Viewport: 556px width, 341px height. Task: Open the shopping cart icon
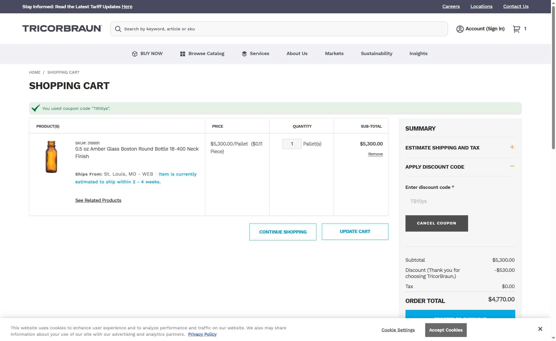pyautogui.click(x=517, y=29)
